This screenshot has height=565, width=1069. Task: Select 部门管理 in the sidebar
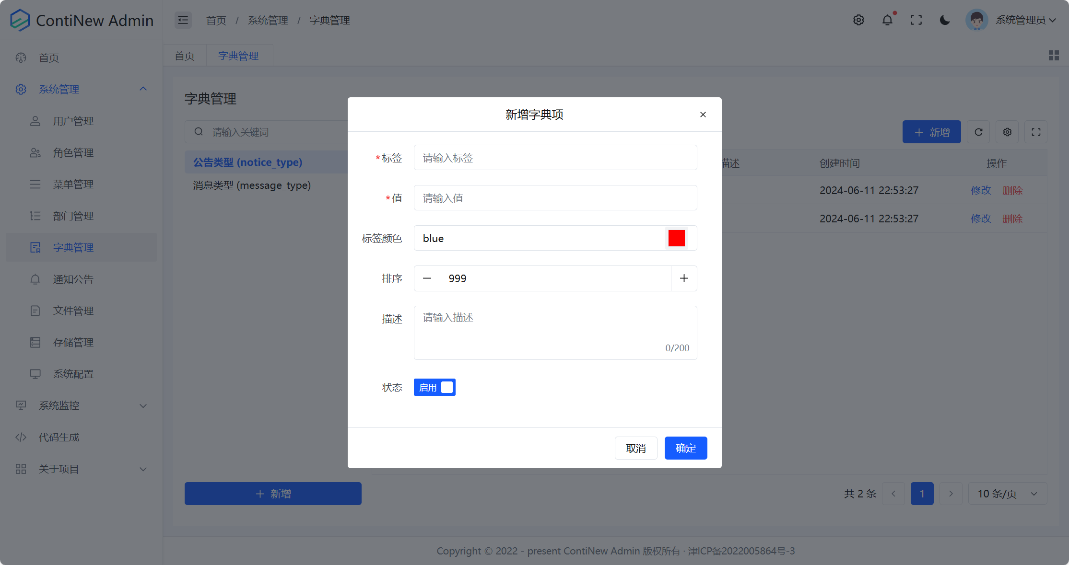[73, 216]
